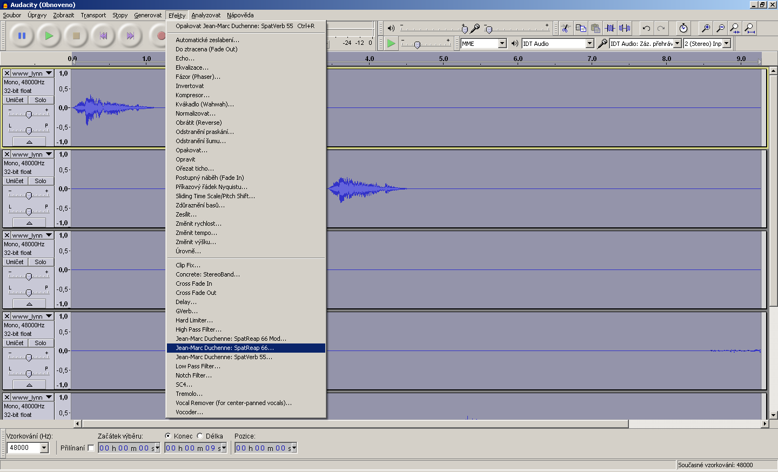Skip to end of project
Viewport: 778px width, 472px height.
pos(130,36)
